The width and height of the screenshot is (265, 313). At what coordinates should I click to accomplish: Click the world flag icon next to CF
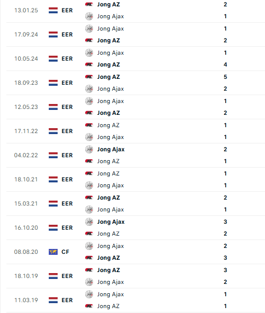[53, 252]
